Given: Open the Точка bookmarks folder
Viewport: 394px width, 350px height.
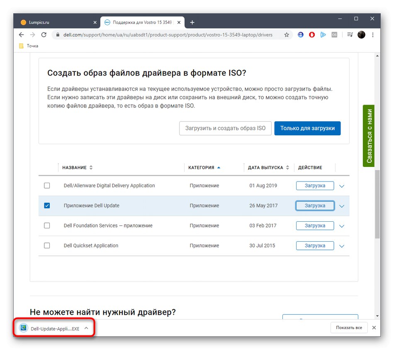Looking at the screenshot, I should (x=28, y=46).
